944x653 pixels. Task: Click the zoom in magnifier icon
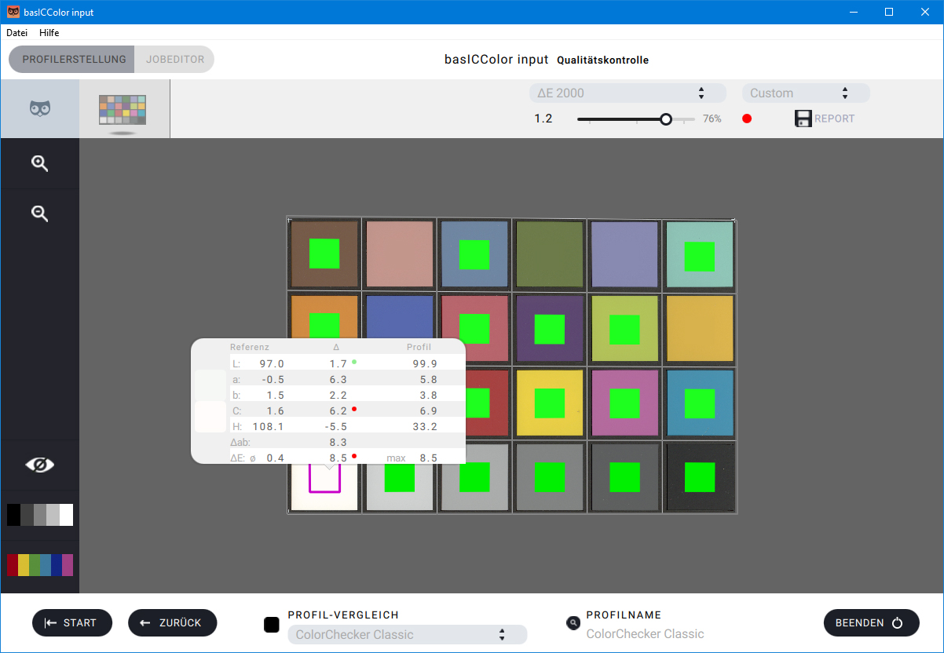coord(40,163)
